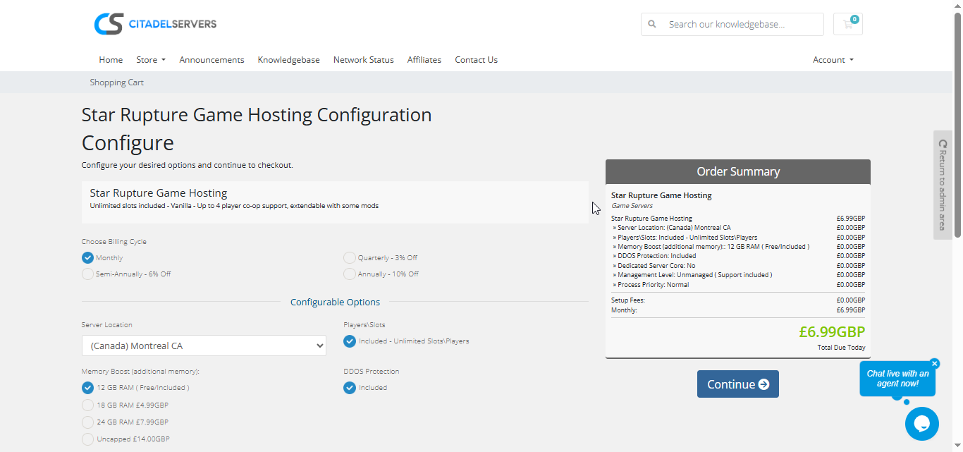Viewport: 963px width, 452px height.
Task: Close the chat live popup
Action: (935, 364)
